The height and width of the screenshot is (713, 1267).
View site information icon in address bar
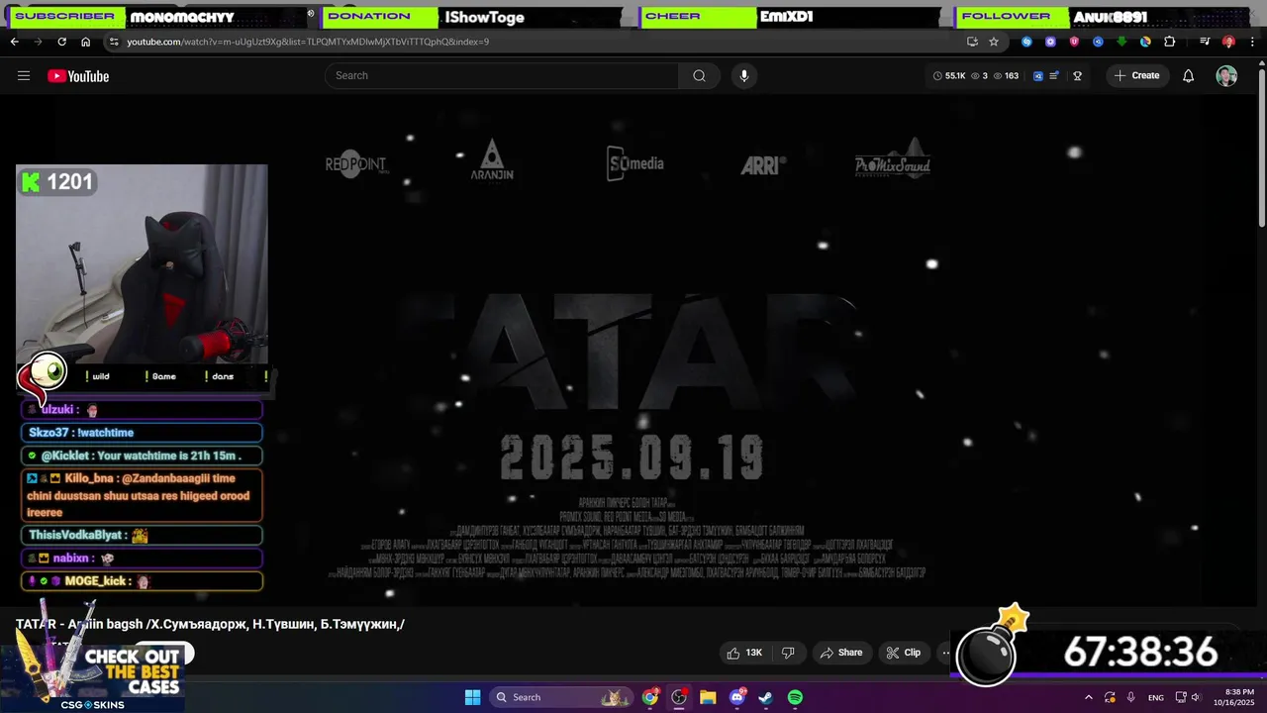coord(114,42)
